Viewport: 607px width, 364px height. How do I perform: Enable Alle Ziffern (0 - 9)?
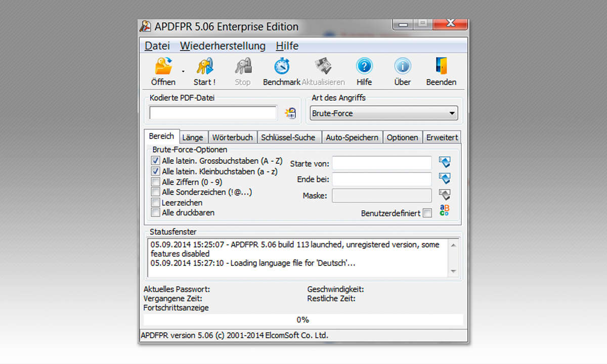tap(156, 181)
